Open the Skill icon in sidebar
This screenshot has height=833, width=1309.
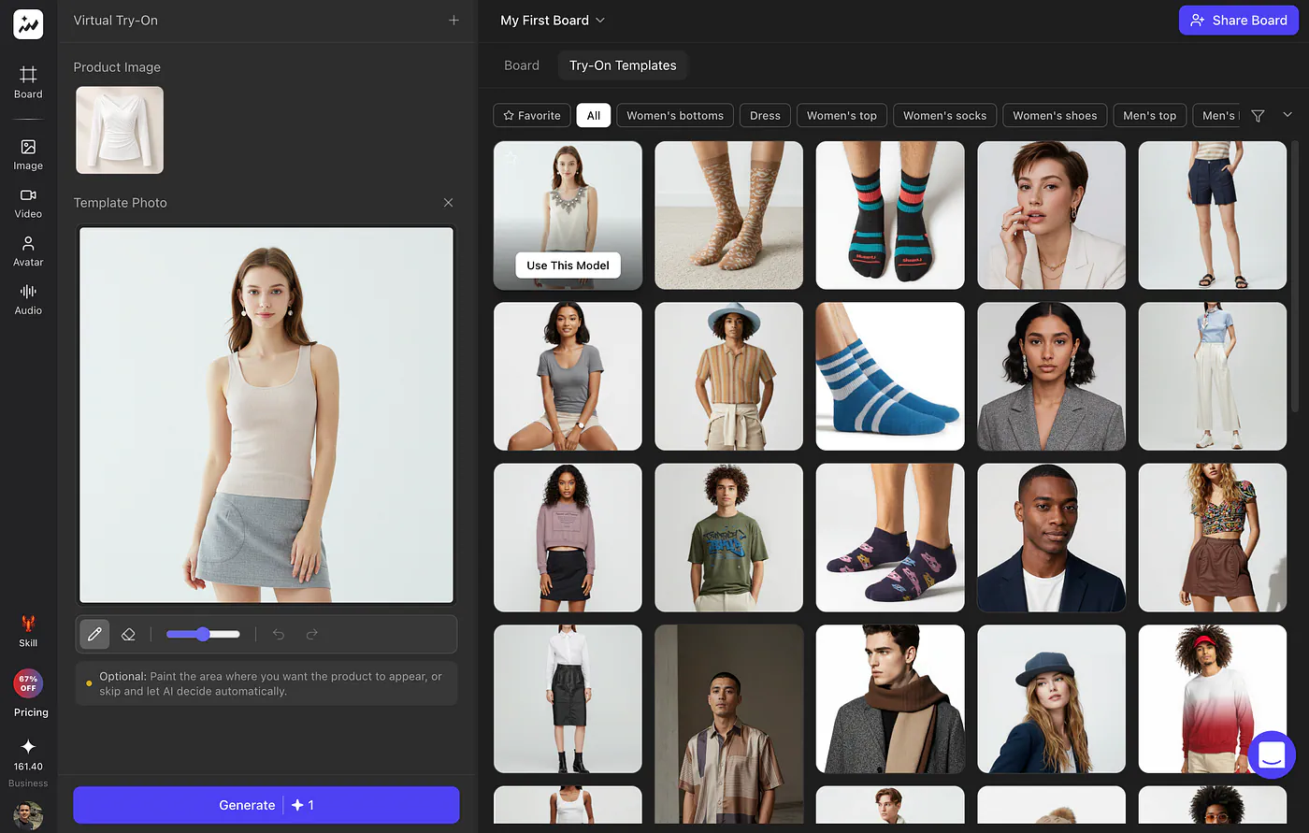[x=28, y=631]
